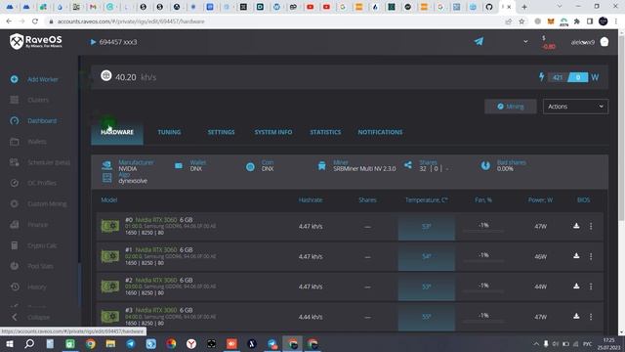Open Windows taskbar search

(x=29, y=343)
